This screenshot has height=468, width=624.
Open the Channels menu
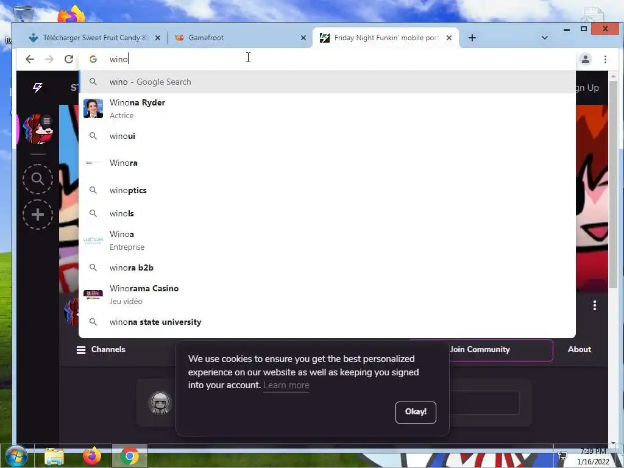click(101, 349)
